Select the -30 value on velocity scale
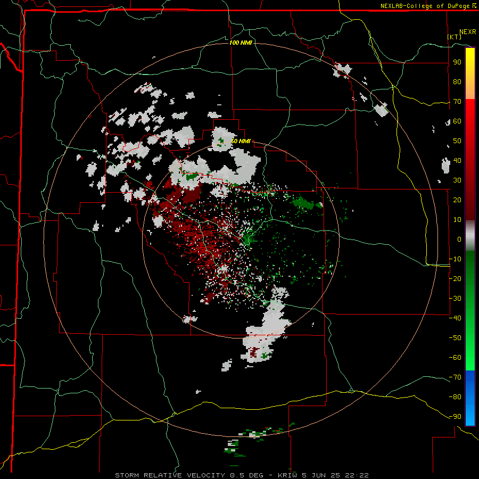The width and height of the screenshot is (479, 479). tap(455, 299)
